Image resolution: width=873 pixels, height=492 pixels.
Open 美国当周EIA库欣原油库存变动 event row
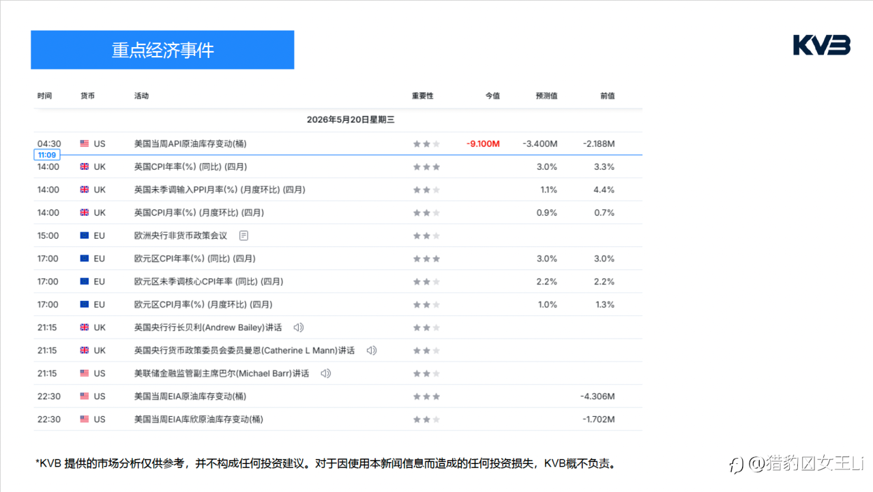tap(338, 419)
